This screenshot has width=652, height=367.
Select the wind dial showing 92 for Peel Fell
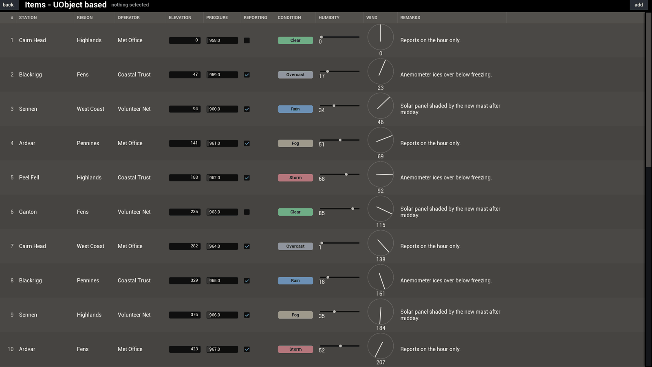coord(381,174)
